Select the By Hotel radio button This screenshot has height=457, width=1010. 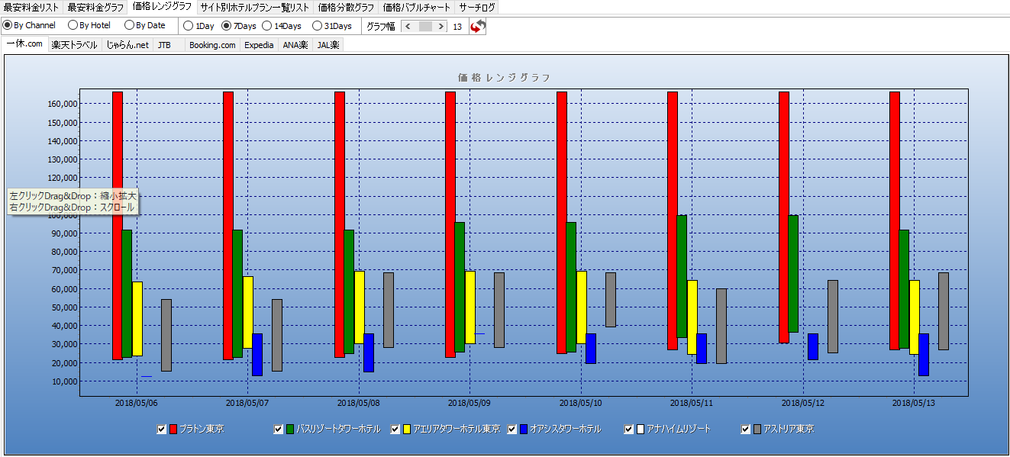coord(73,25)
